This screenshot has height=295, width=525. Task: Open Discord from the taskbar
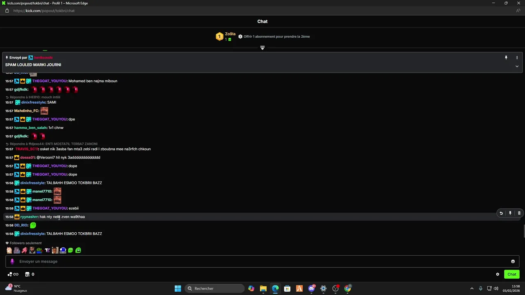click(x=312, y=288)
